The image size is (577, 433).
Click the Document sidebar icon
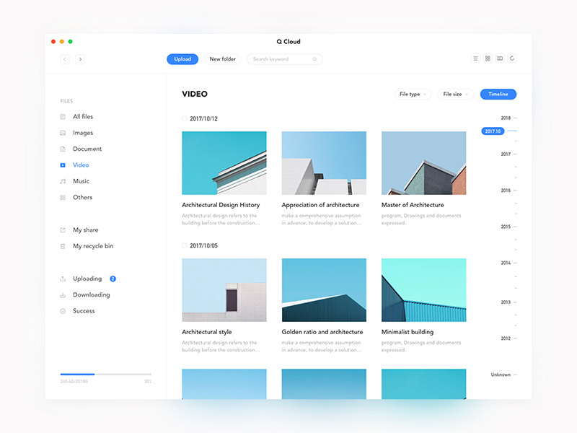click(63, 149)
